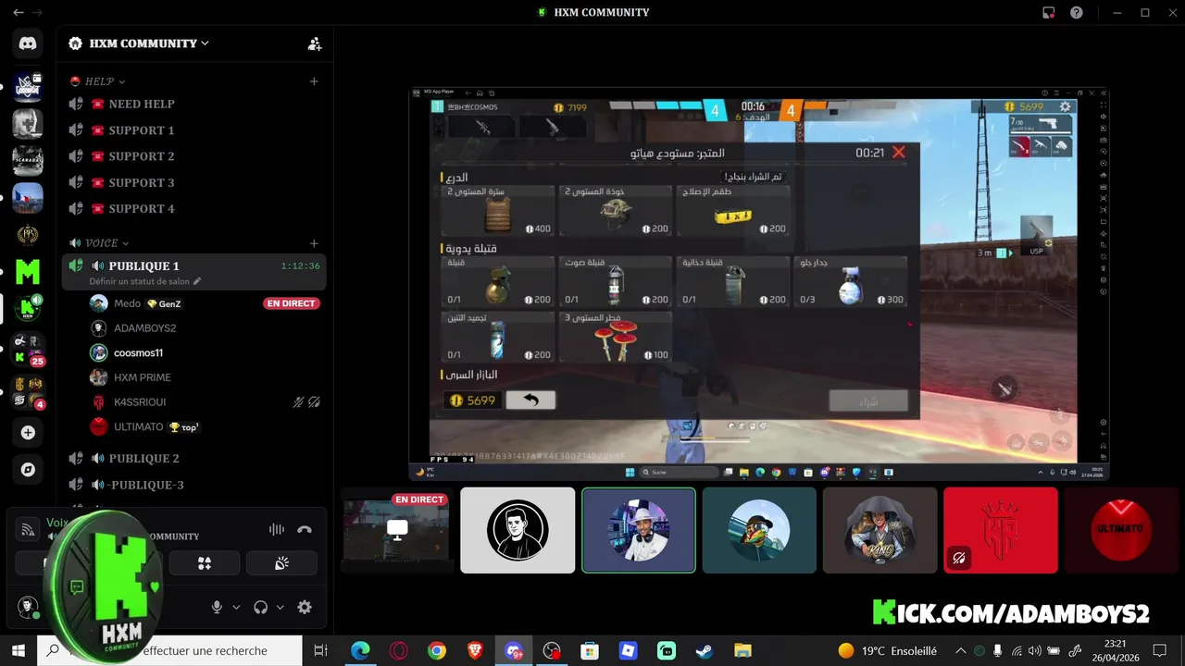The width and height of the screenshot is (1185, 666).
Task: Expand HXM COMMUNITY server menu
Action: click(x=148, y=43)
